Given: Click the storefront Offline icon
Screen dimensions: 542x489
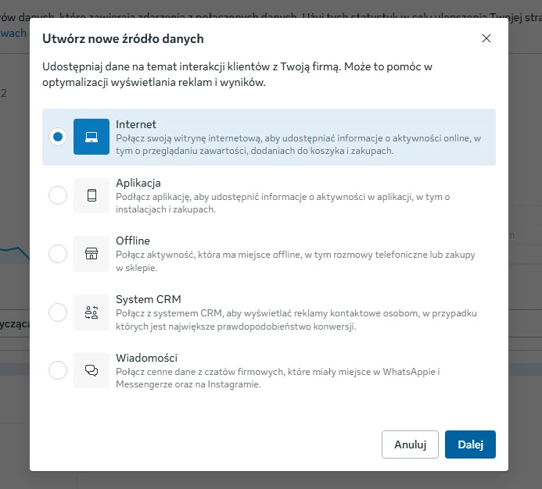Looking at the screenshot, I should pyautogui.click(x=92, y=254).
